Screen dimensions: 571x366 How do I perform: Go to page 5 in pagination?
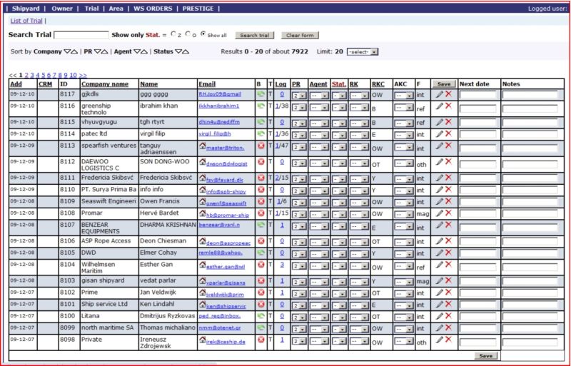[44, 75]
